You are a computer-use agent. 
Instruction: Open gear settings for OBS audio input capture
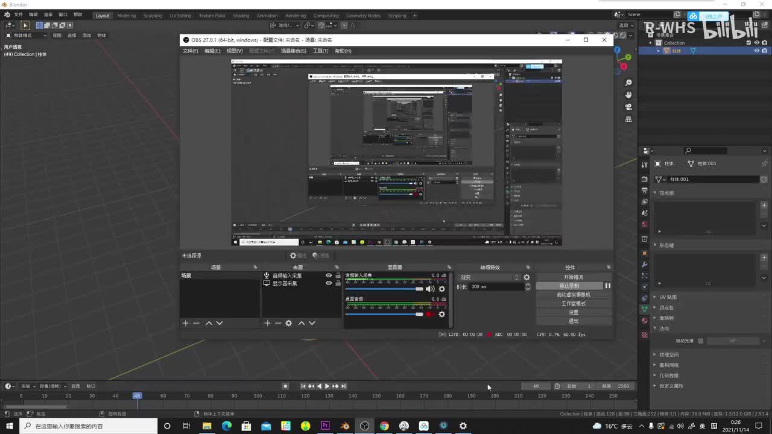click(441, 289)
